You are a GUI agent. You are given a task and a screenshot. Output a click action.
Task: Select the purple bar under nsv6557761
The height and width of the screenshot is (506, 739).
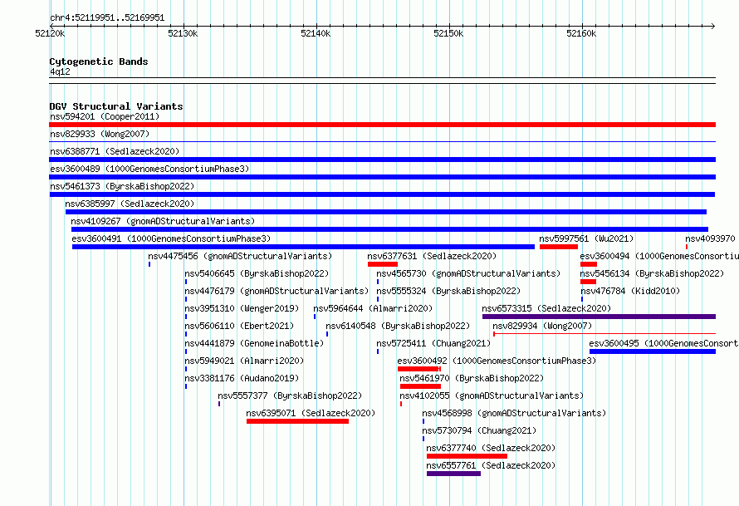[454, 474]
